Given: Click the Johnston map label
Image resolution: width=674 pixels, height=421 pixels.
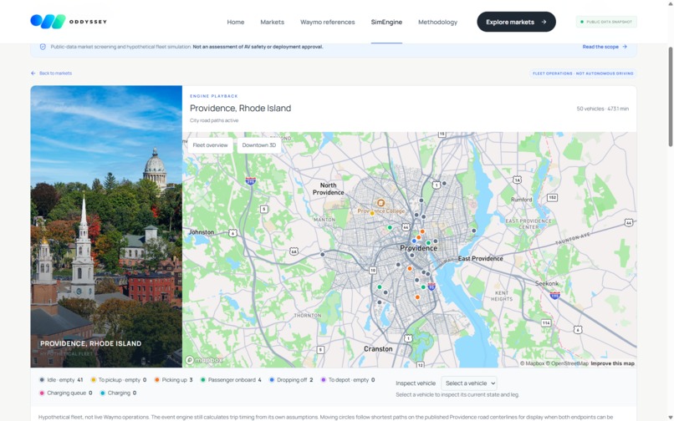Looking at the screenshot, I should tap(202, 232).
